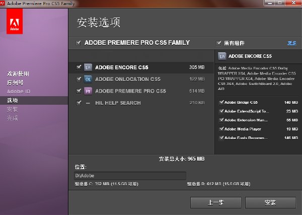Viewport: 302px width, 215px height.
Task: Go to the Adobe ID step
Action: (19, 91)
